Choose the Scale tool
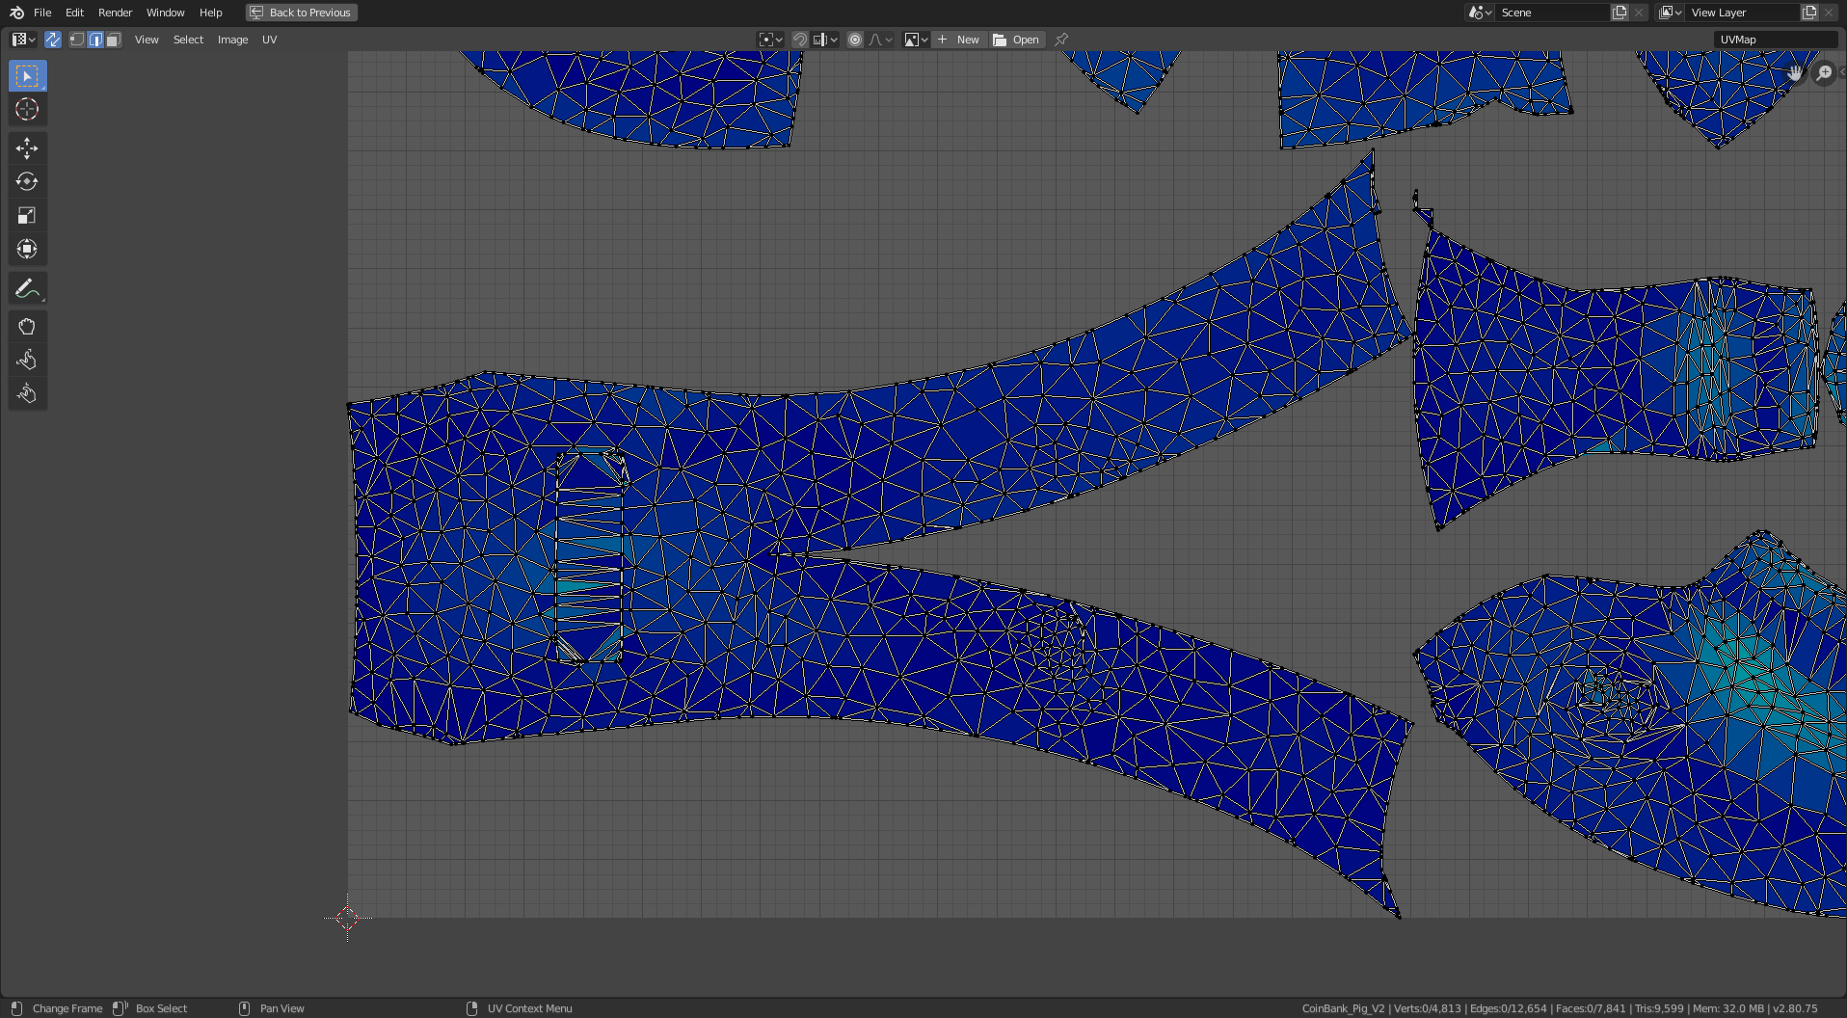 tap(27, 216)
